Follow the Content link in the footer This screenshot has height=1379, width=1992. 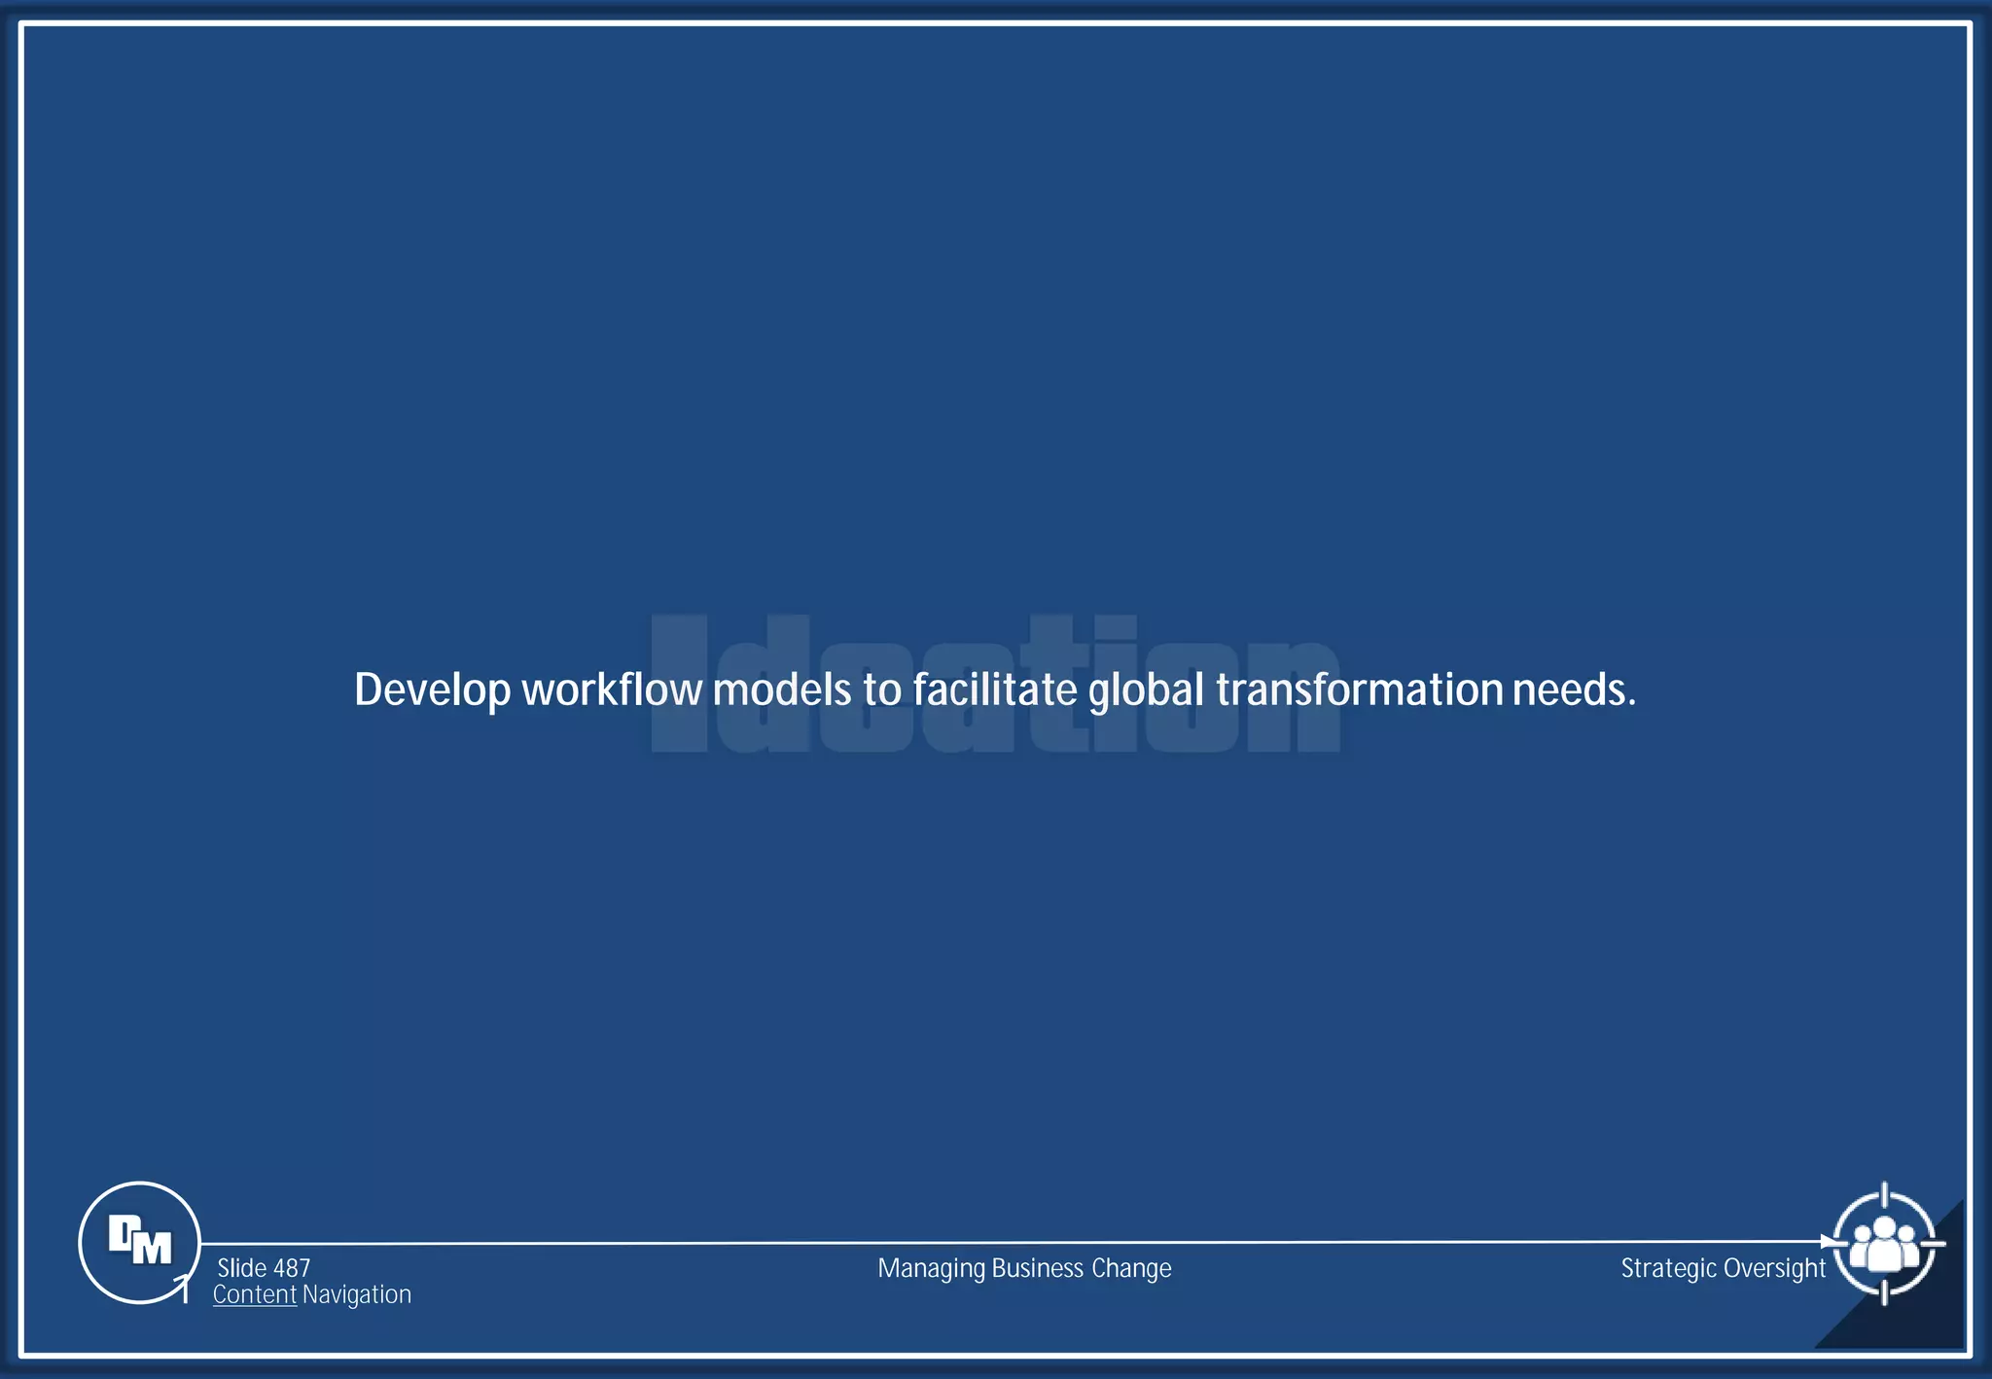point(255,1294)
